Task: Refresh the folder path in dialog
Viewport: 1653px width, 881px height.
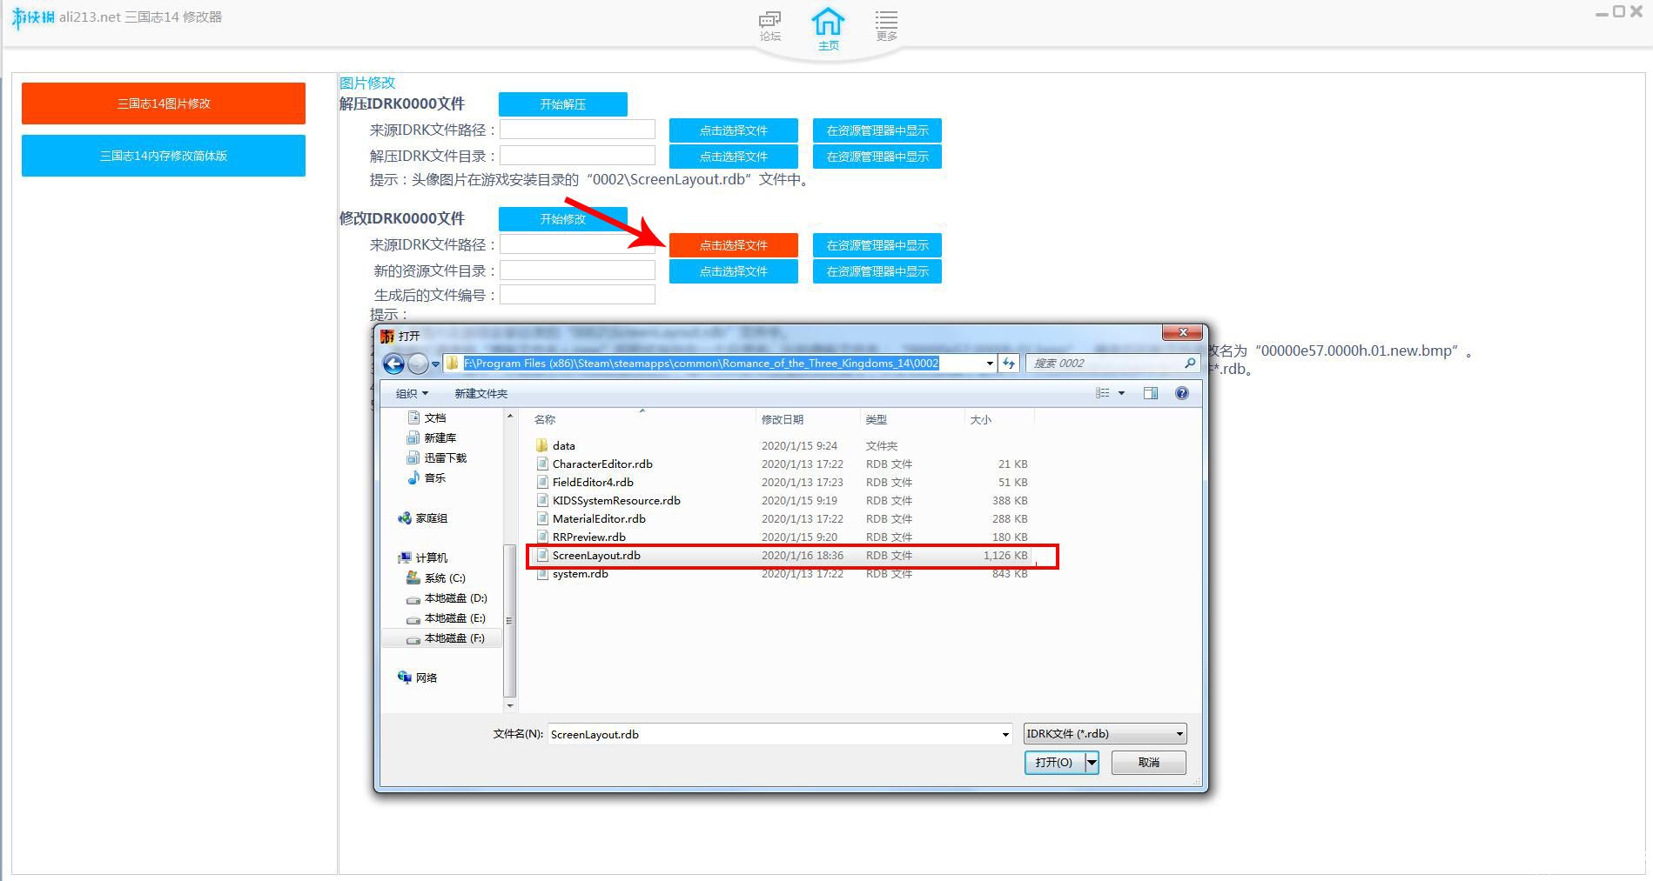Action: (1009, 364)
